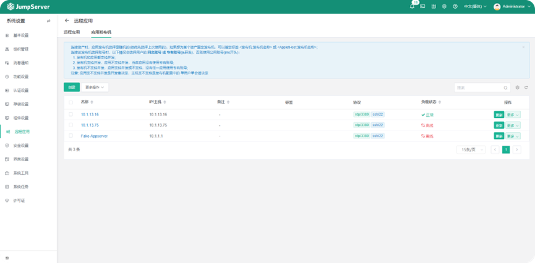Open 安全设置 in the sidebar

pyautogui.click(x=21, y=146)
